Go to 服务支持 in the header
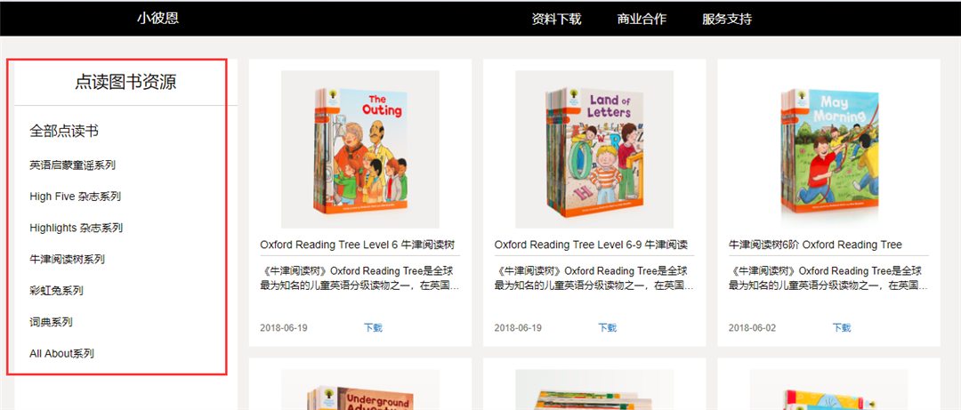The height and width of the screenshot is (410, 961). tap(727, 19)
